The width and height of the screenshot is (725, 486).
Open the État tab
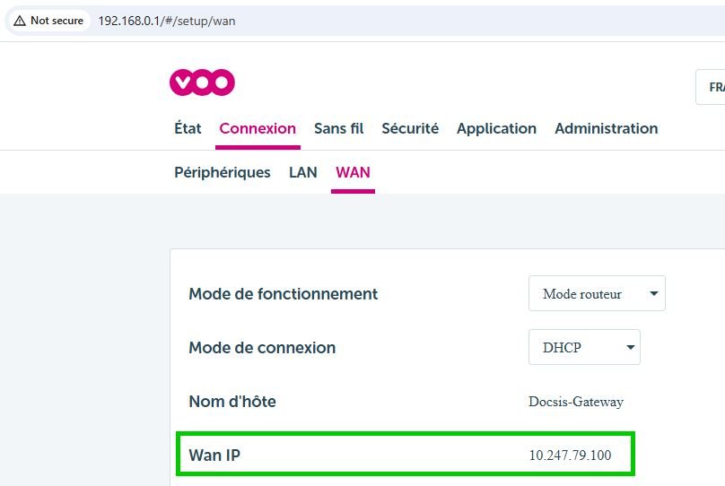click(188, 128)
